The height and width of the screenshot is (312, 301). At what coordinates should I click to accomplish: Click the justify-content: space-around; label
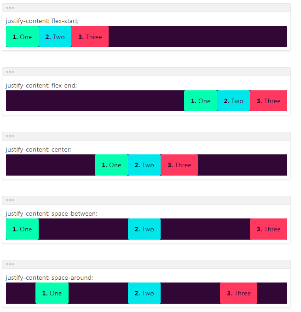[x=49, y=277]
